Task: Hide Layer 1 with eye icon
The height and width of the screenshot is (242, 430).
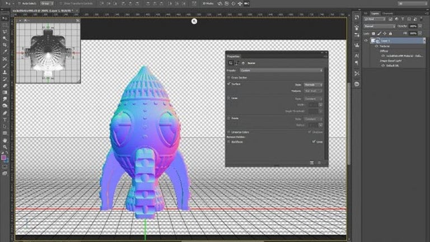Action: [x=366, y=40]
